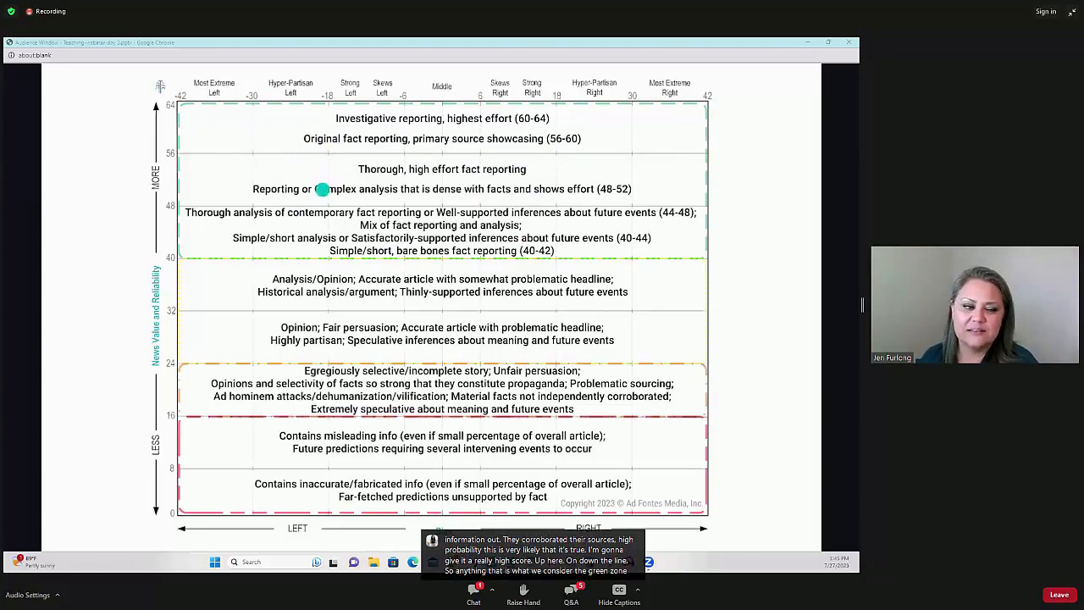Open File Explorer from shared taskbar

[x=373, y=562]
